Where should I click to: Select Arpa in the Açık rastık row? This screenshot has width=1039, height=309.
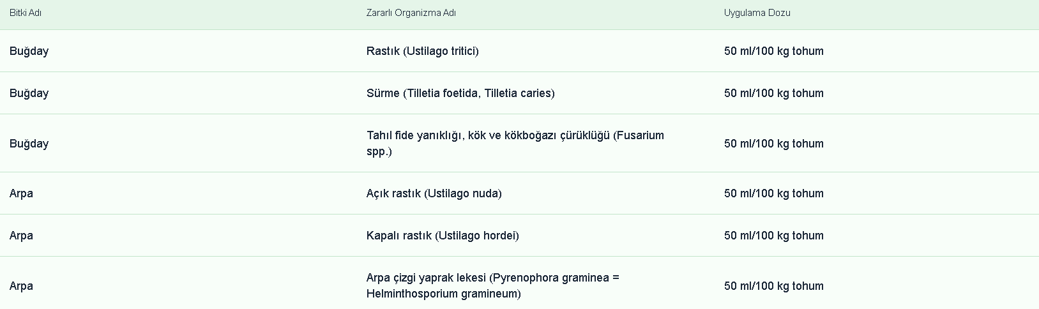pyautogui.click(x=22, y=193)
